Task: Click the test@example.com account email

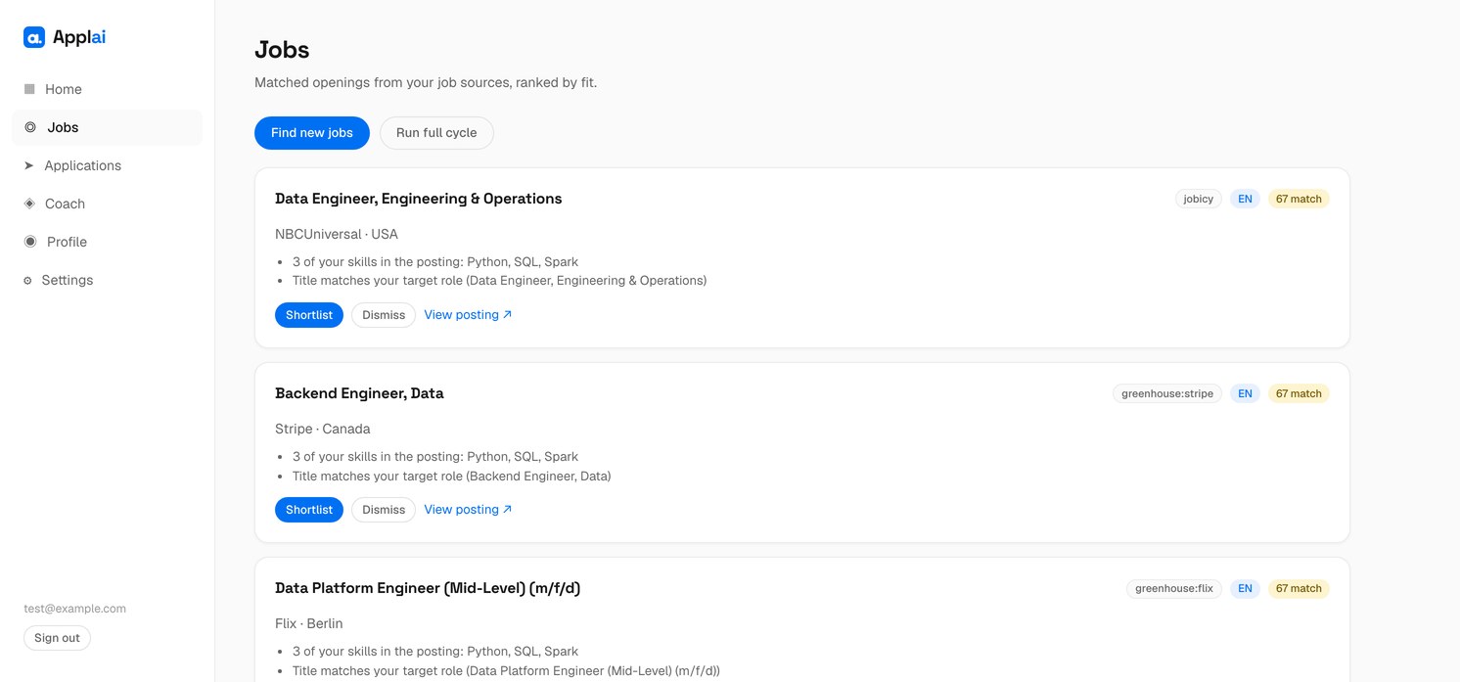Action: (75, 609)
